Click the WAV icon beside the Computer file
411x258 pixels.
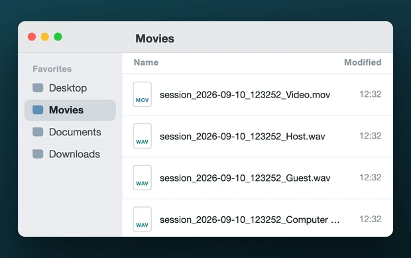pos(143,220)
